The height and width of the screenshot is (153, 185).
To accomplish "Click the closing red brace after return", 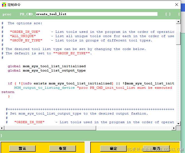I will [x=9, y=96].
